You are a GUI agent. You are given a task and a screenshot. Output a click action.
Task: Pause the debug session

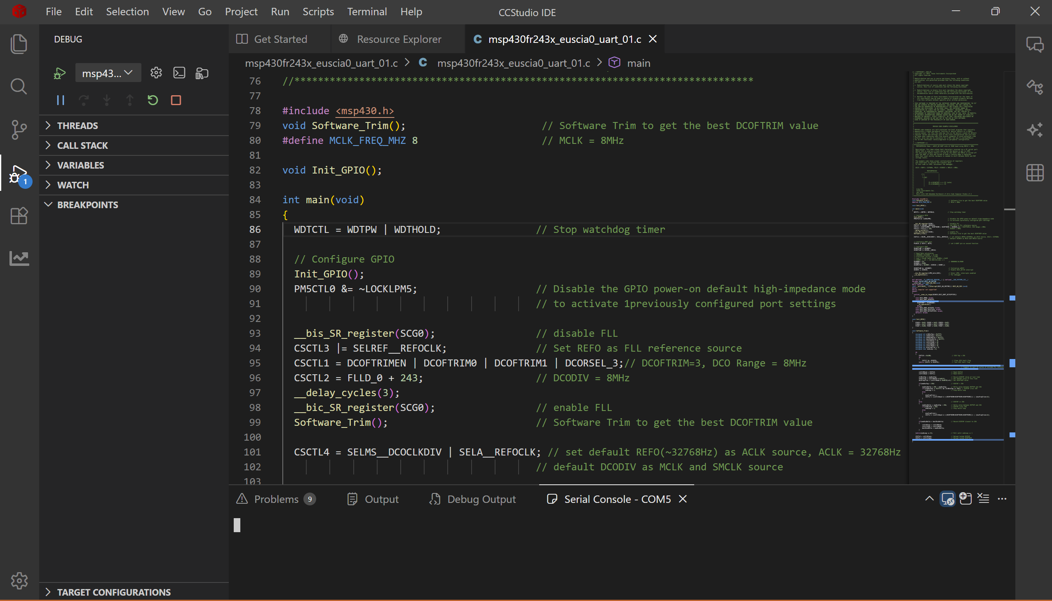coord(61,100)
